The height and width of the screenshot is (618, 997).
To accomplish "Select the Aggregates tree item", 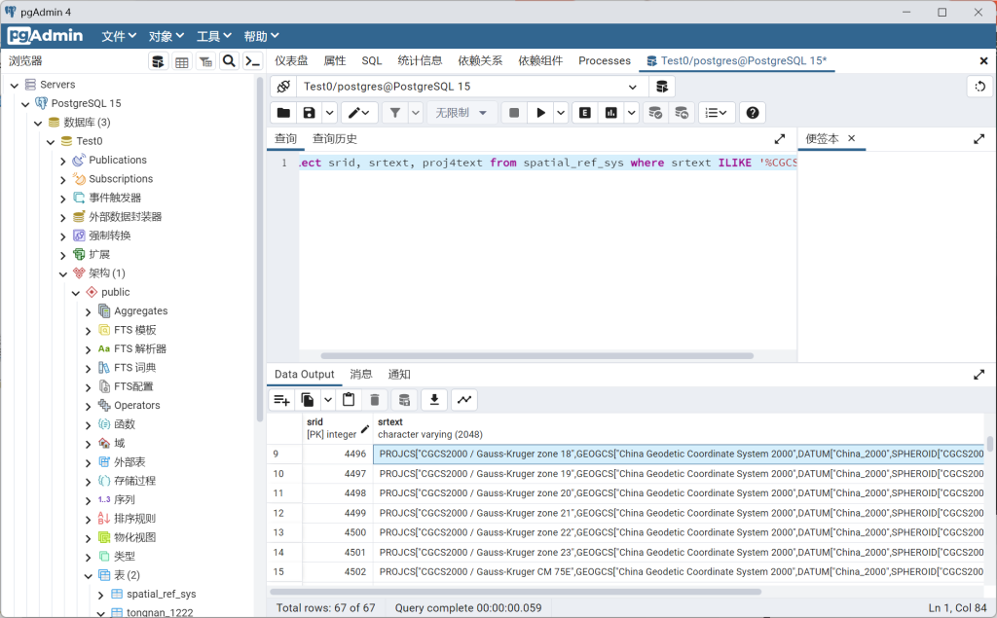I will pos(141,310).
